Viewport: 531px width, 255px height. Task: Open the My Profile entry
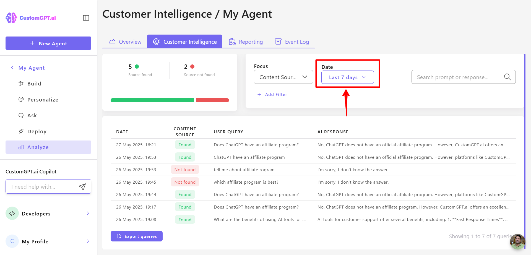(x=48, y=241)
